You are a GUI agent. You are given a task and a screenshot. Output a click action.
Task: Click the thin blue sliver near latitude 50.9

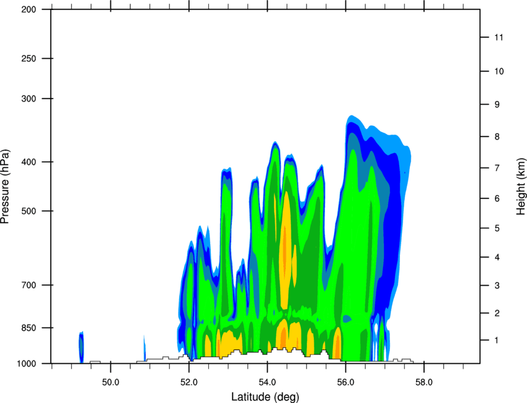pyautogui.click(x=144, y=348)
